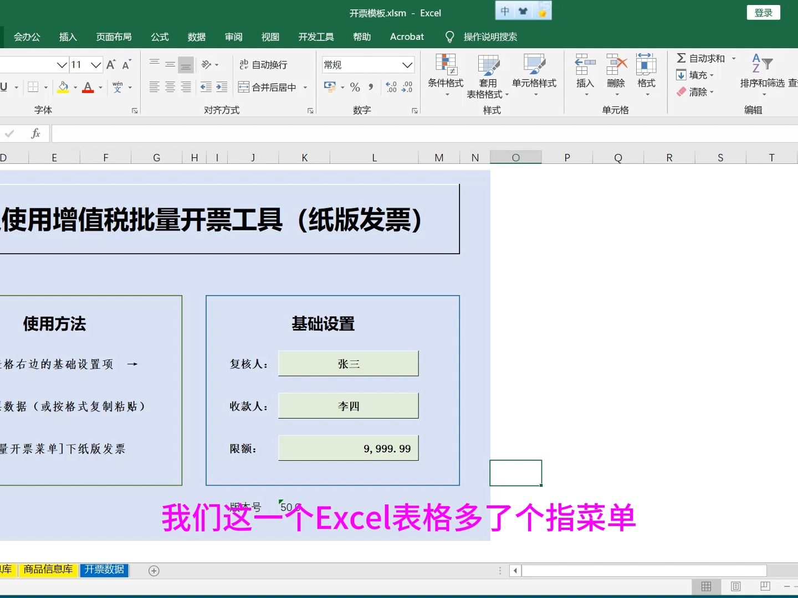798x598 pixels.
Task: Open the font size dropdown showing 11
Action: (86, 65)
